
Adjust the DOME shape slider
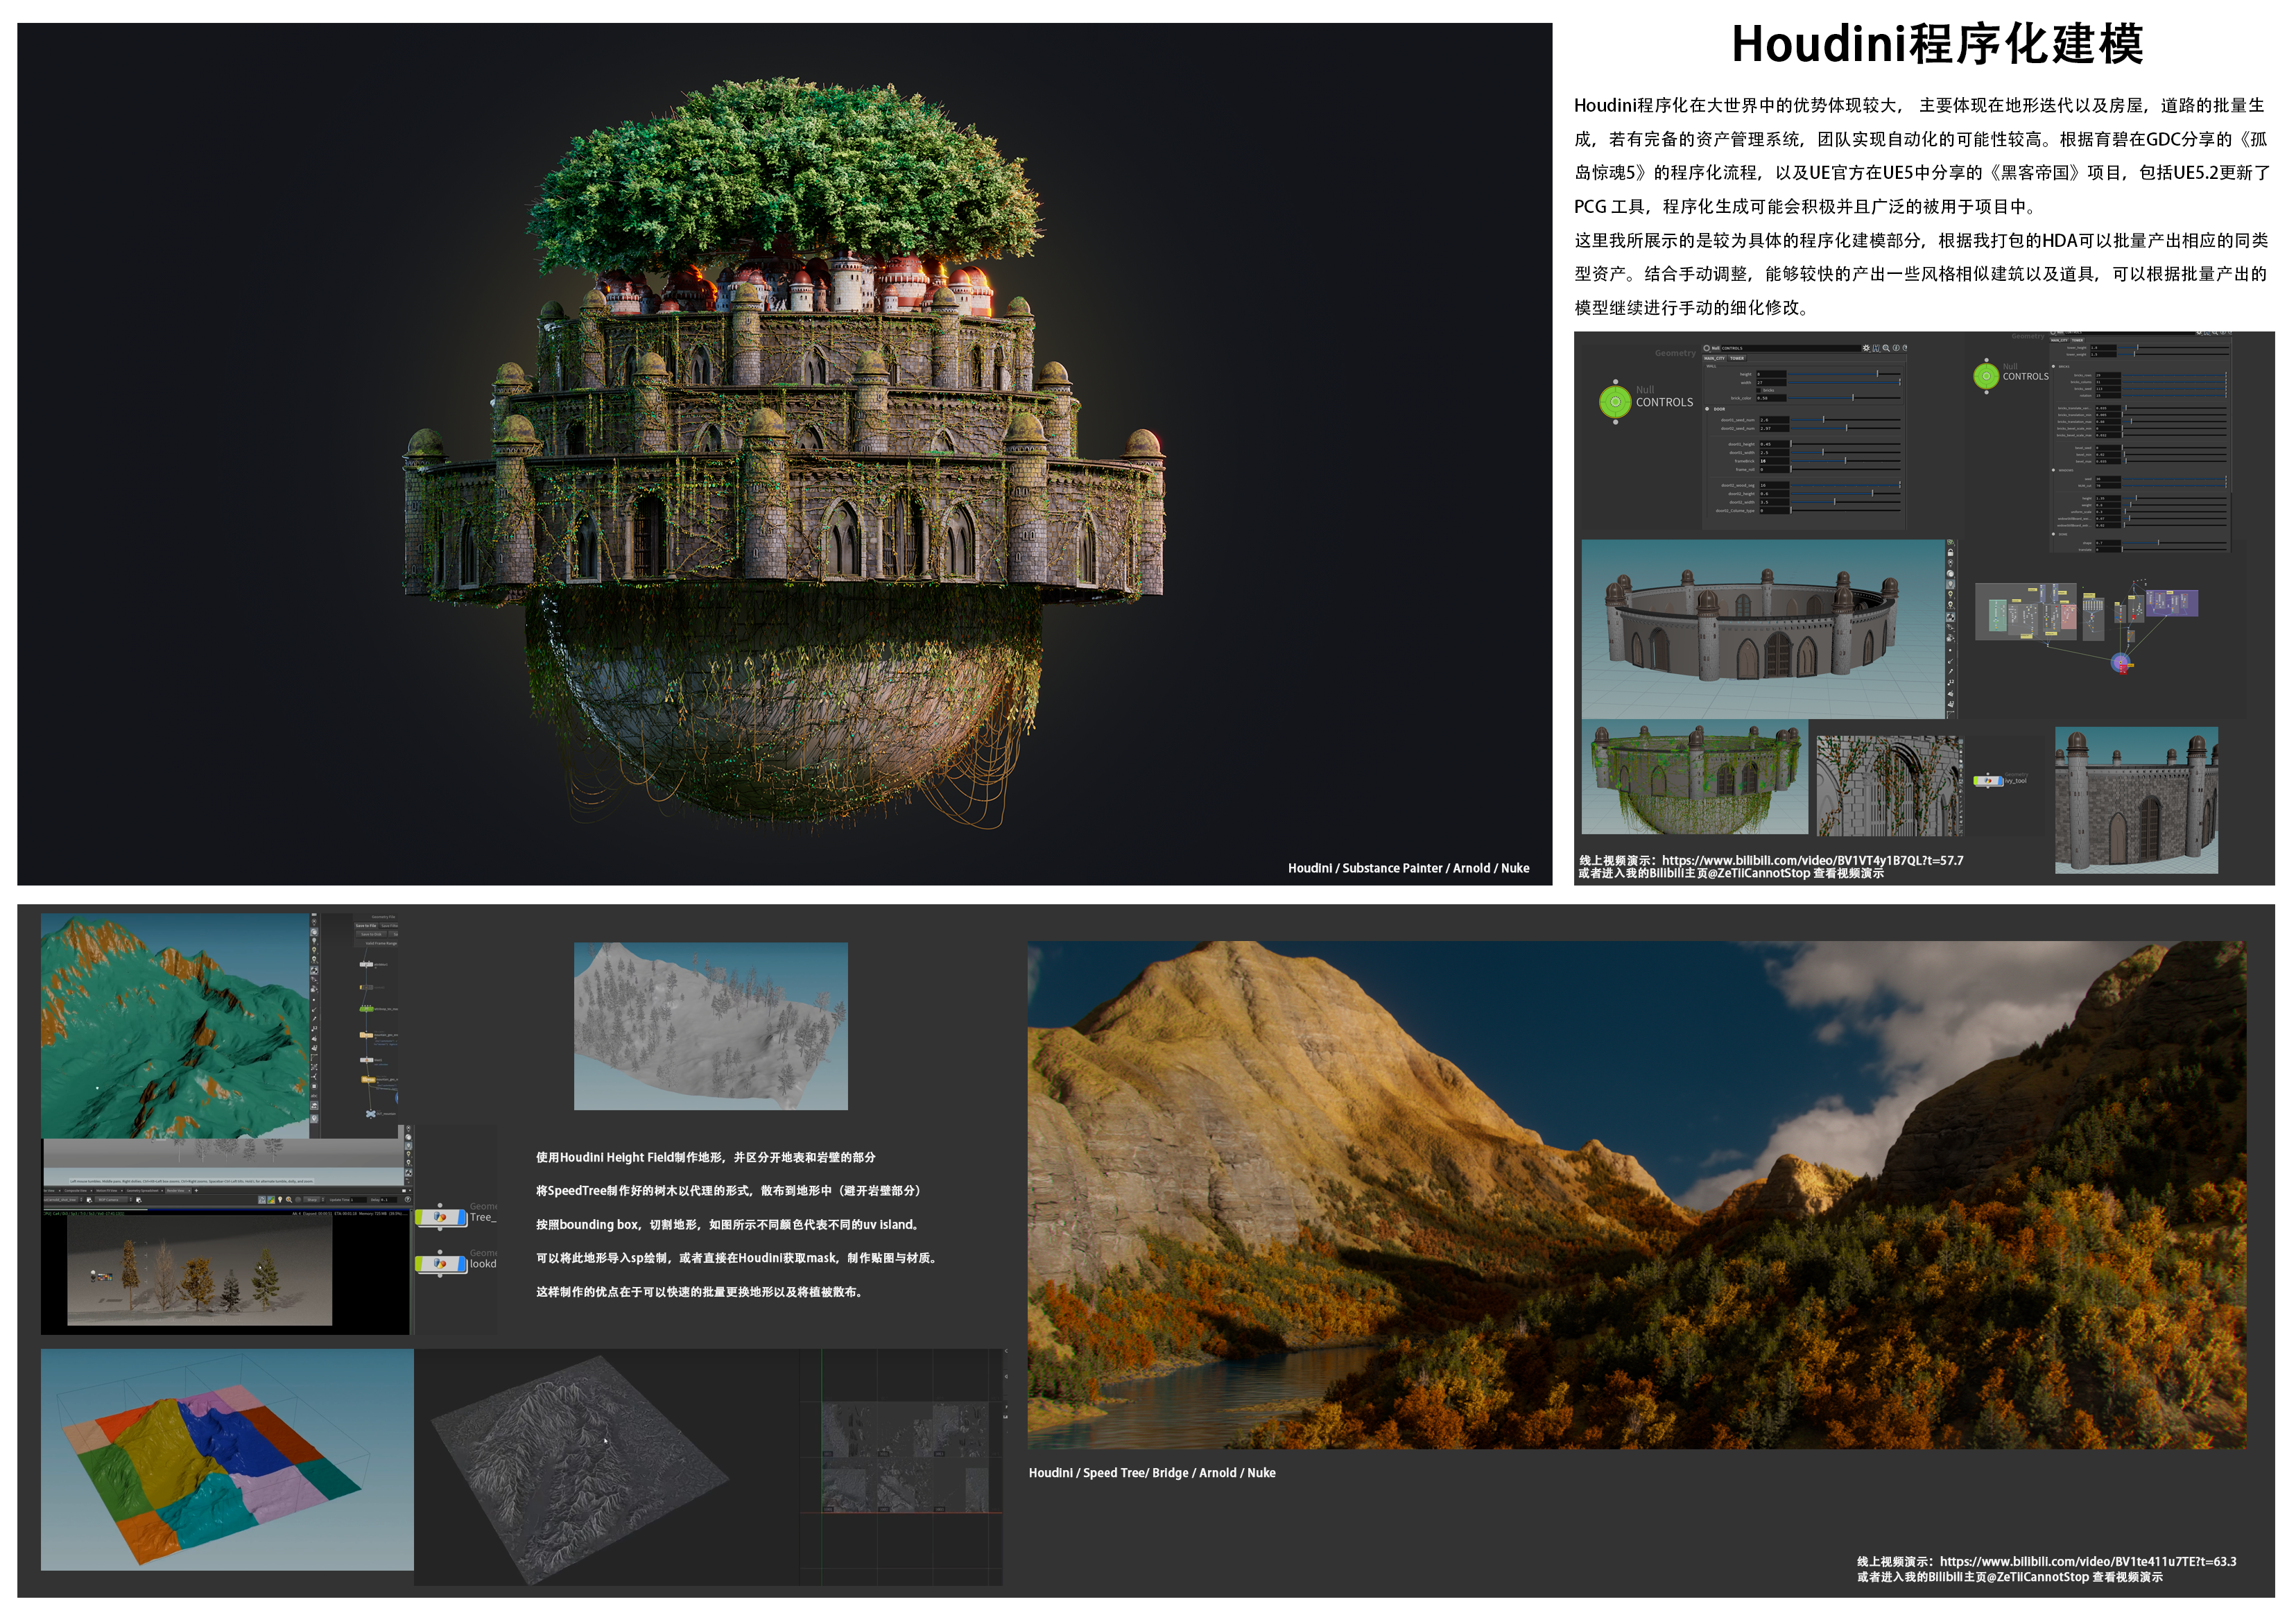coord(2175,543)
